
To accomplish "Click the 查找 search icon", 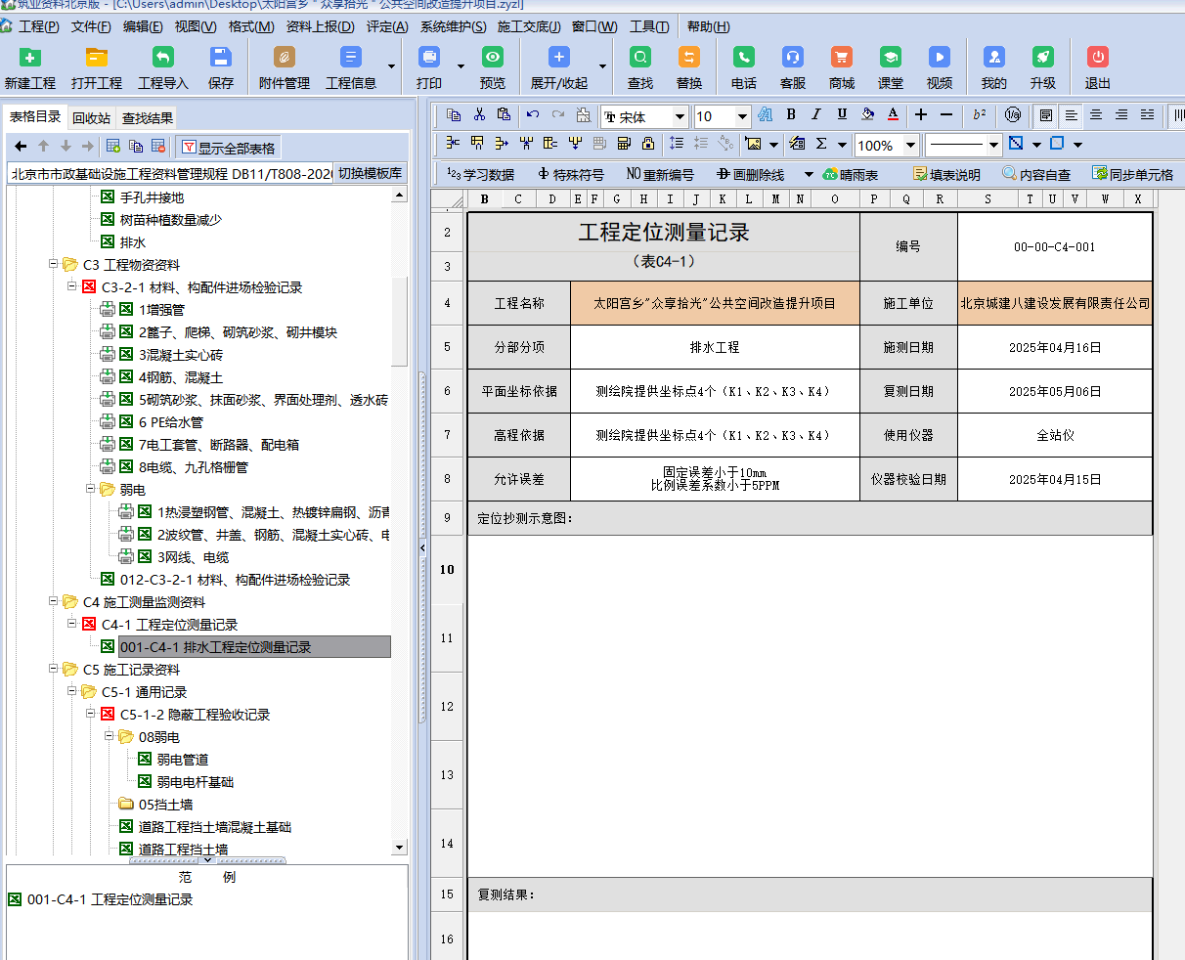I will (639, 57).
